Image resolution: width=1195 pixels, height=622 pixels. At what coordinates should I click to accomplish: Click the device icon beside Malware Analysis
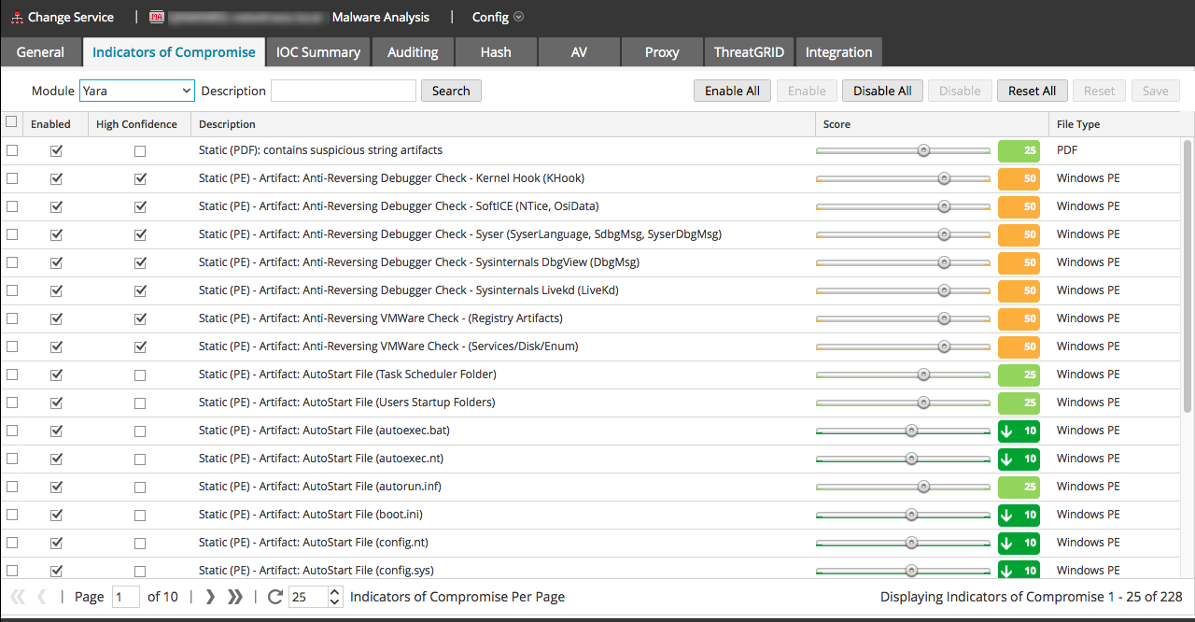(158, 17)
